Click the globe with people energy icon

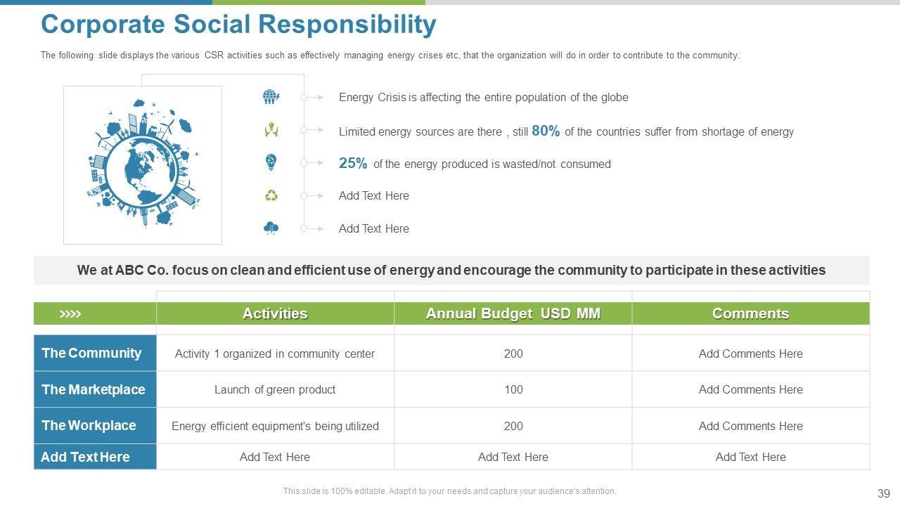coord(271,97)
